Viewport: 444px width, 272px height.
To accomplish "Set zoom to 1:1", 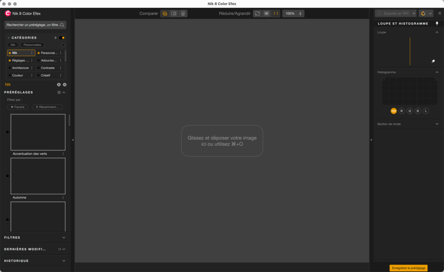I will point(275,13).
